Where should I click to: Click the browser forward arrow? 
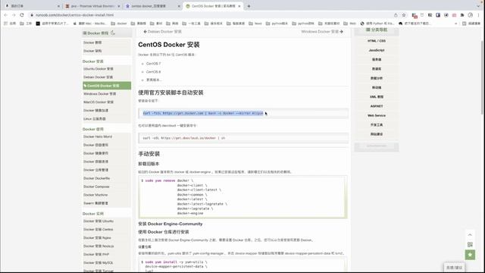(x=14, y=15)
